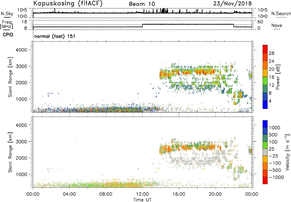
Task: Click the 28 label on Power colorbar
Action: point(271,53)
